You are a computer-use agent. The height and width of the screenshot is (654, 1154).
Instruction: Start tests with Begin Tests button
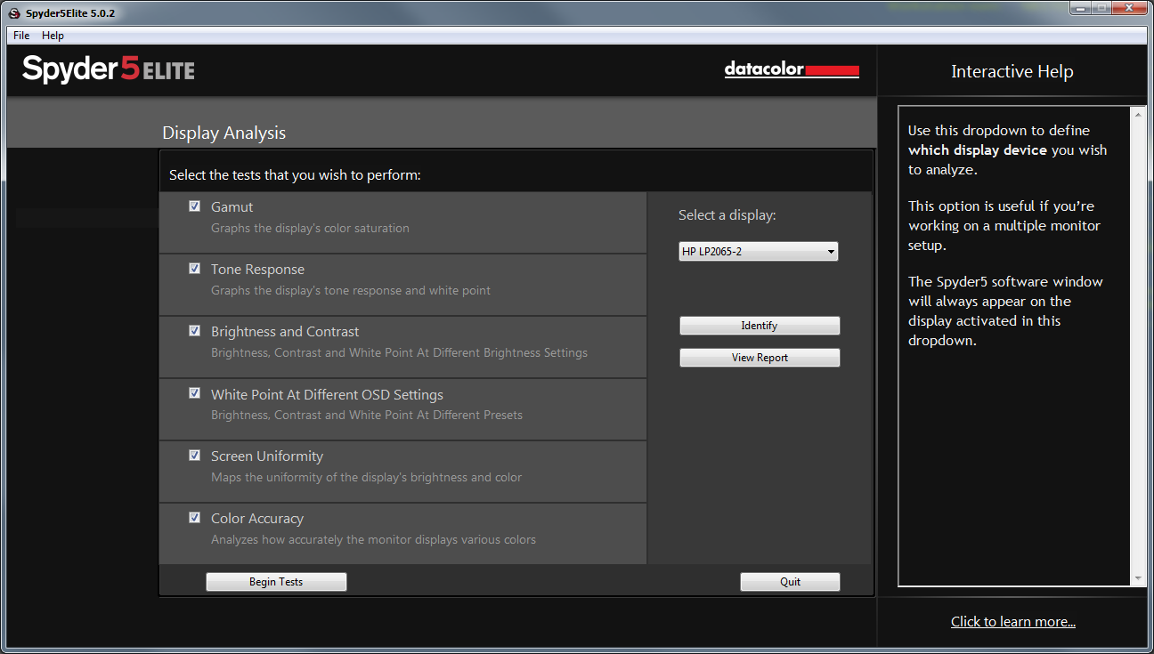click(276, 582)
